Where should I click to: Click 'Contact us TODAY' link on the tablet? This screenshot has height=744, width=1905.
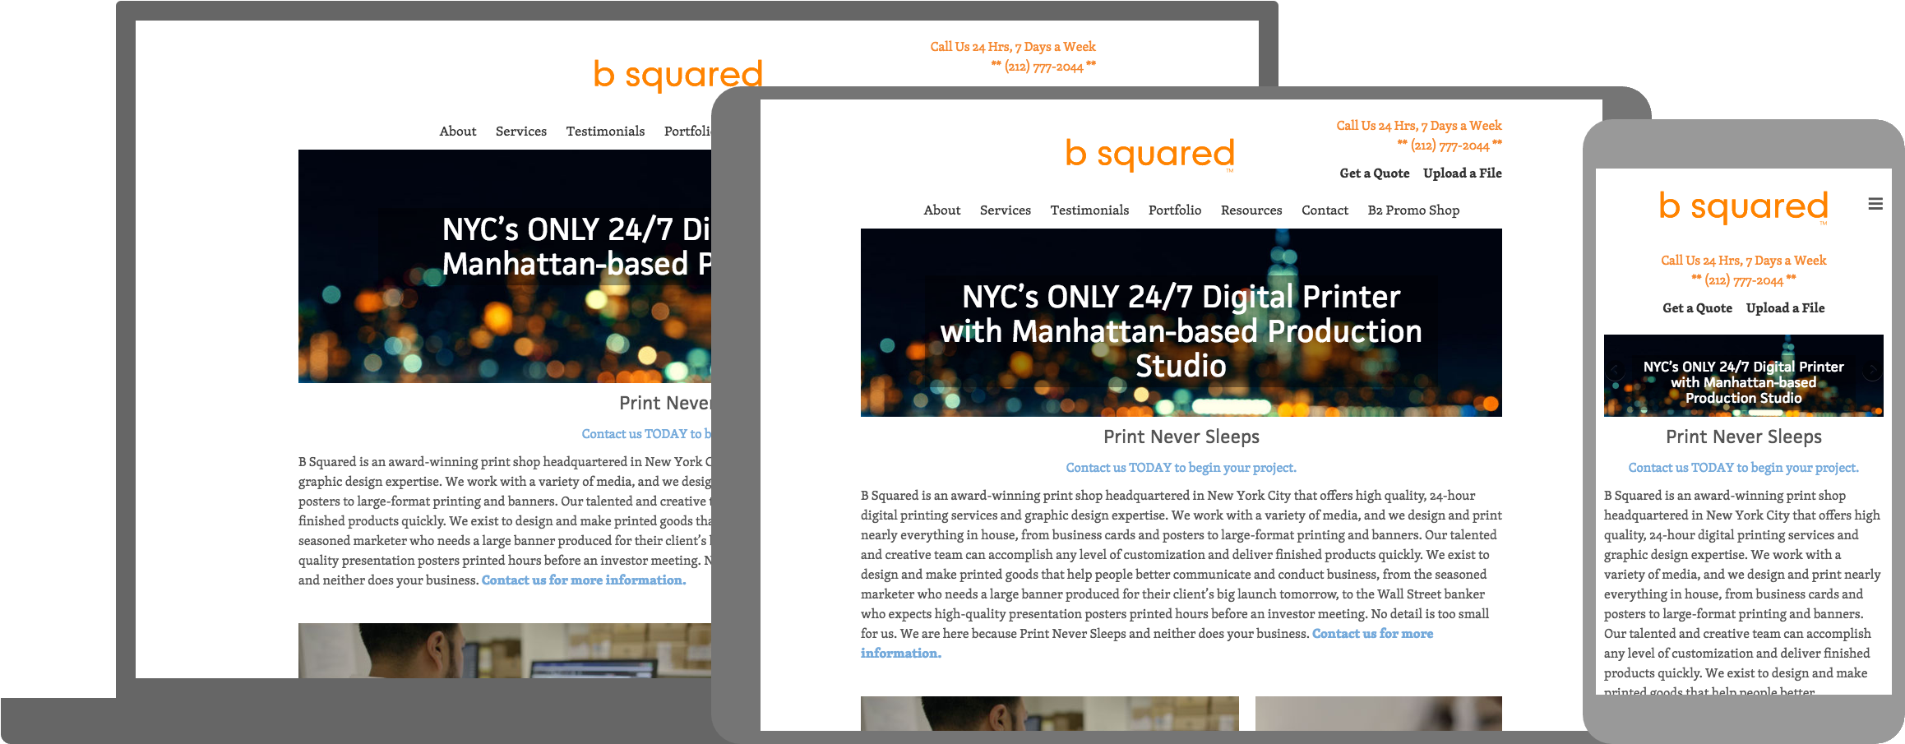pos(1181,468)
